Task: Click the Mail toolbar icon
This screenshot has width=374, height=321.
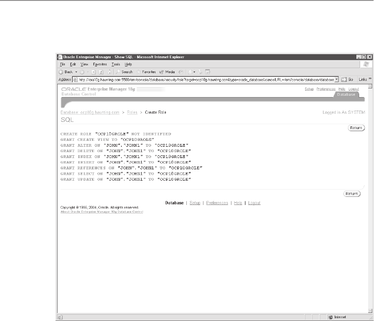Action: (x=190, y=72)
